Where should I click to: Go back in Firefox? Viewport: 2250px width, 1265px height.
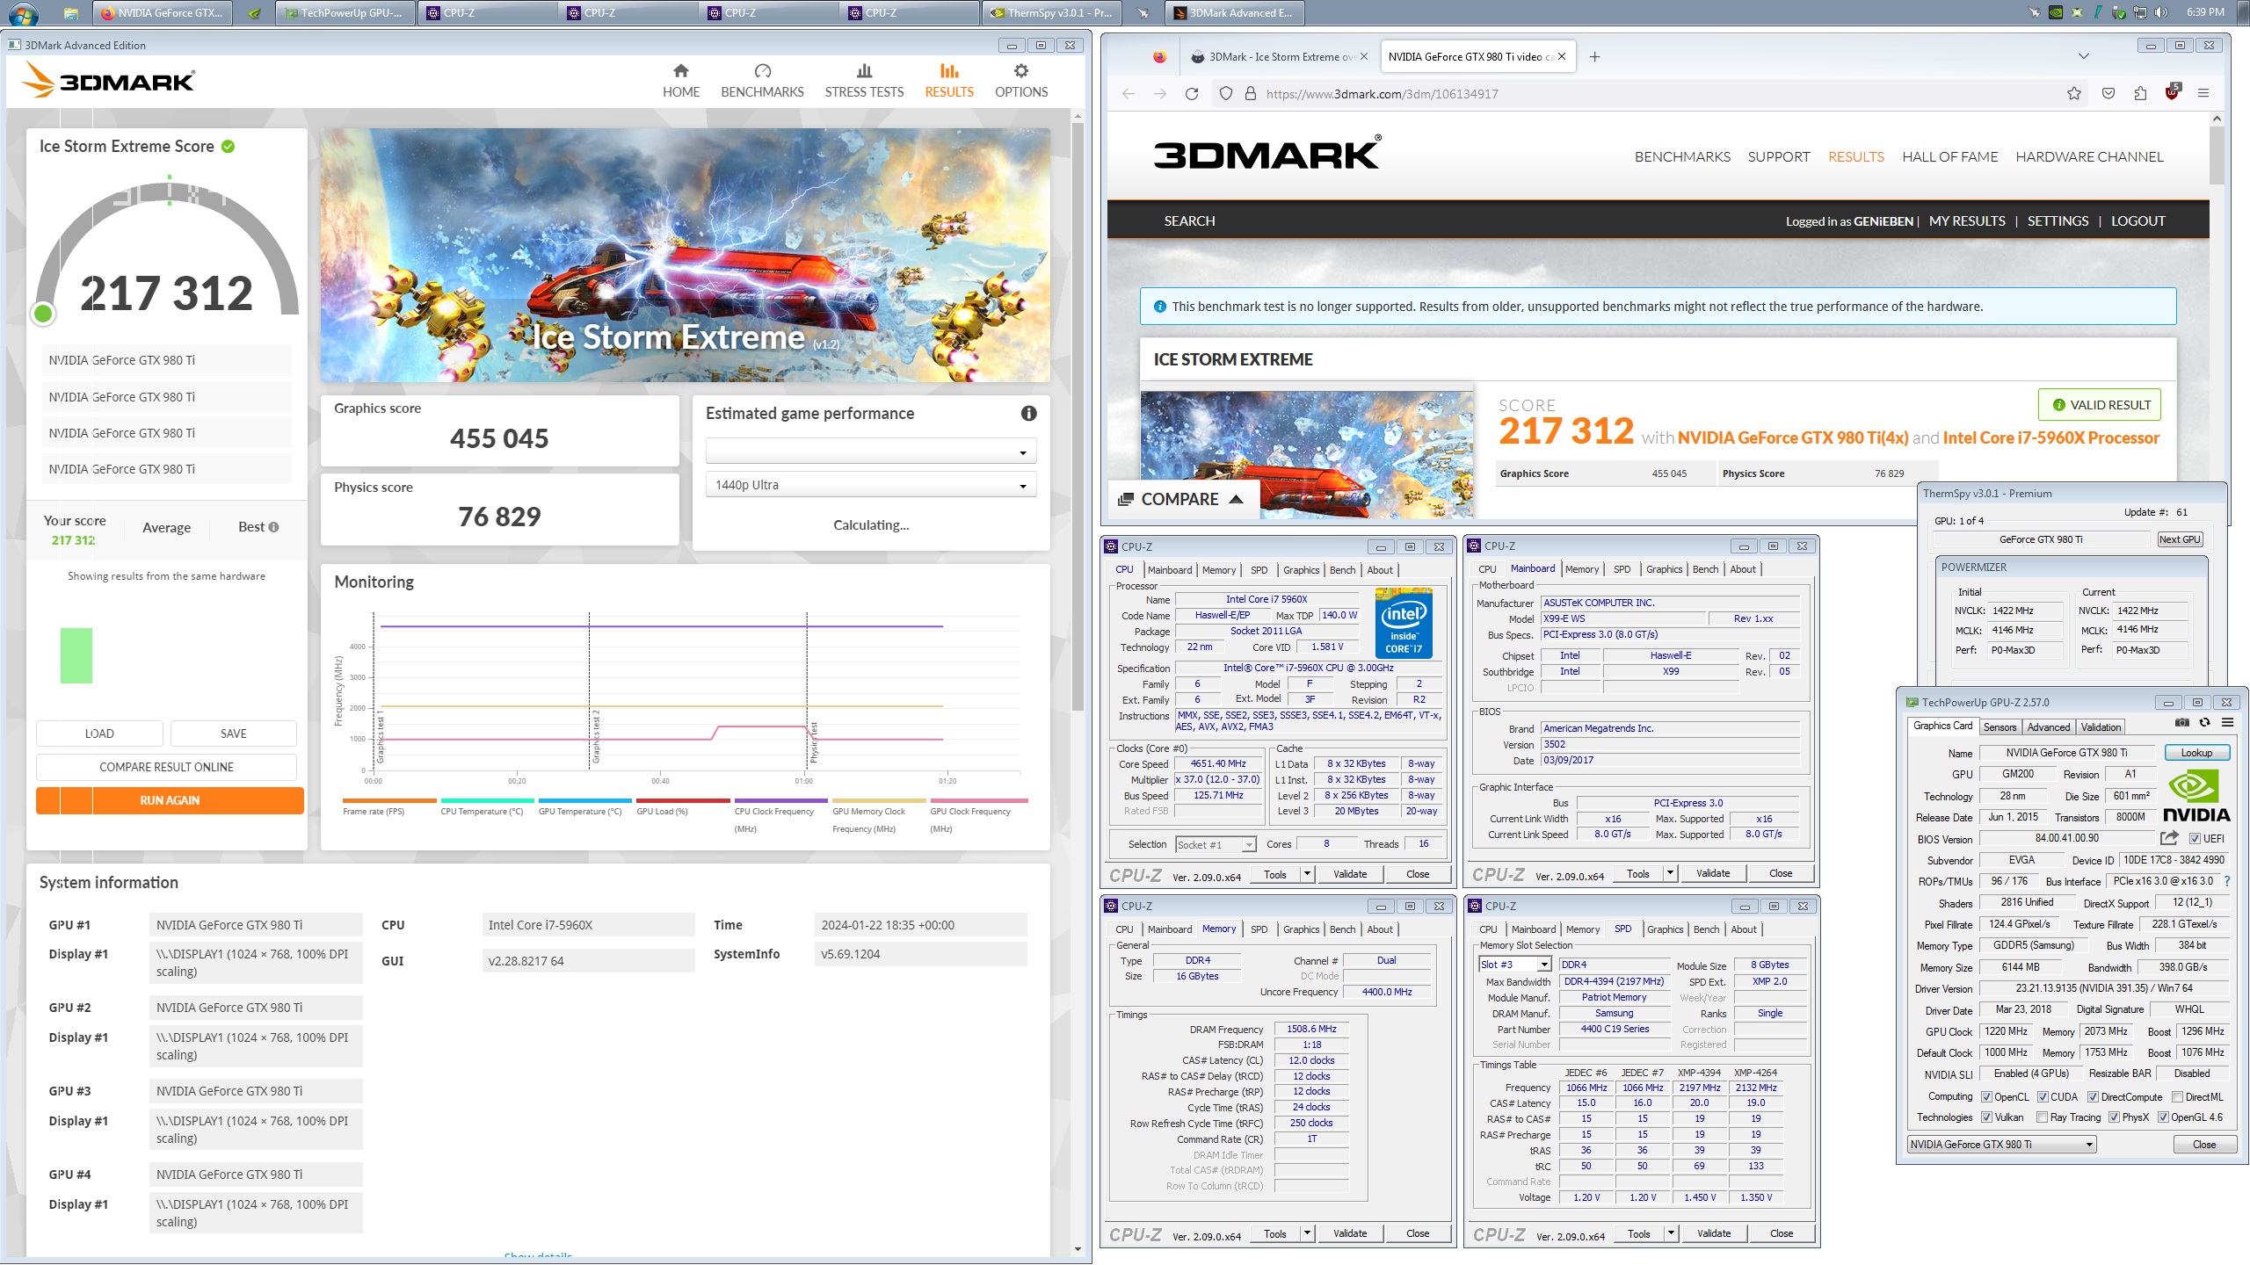(1129, 94)
